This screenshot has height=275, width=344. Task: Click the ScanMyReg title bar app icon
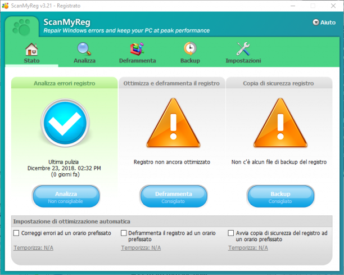(x=5, y=6)
